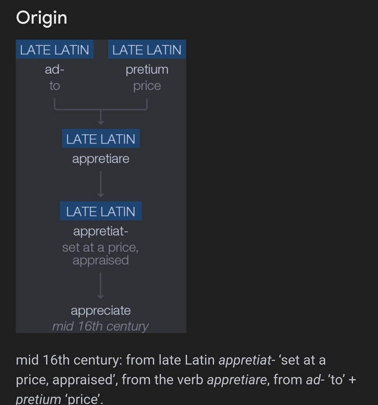Click the LATE LATIN label above ad-
Viewport: 378px width, 405px height.
[55, 50]
